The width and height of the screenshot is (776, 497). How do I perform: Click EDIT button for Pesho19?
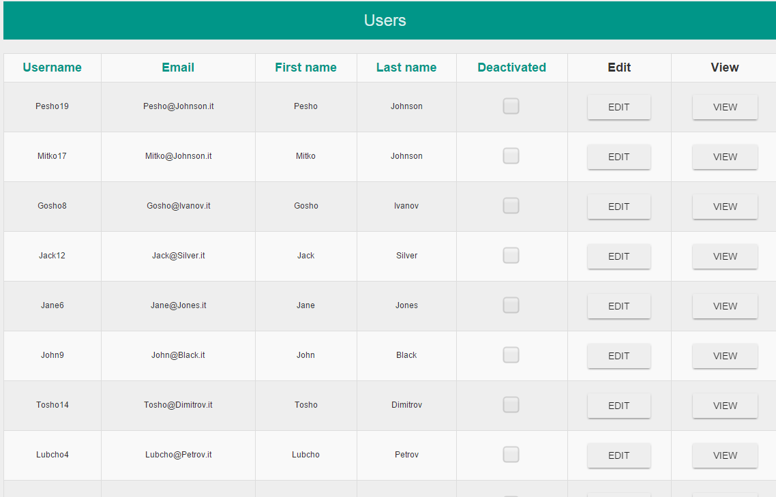618,107
